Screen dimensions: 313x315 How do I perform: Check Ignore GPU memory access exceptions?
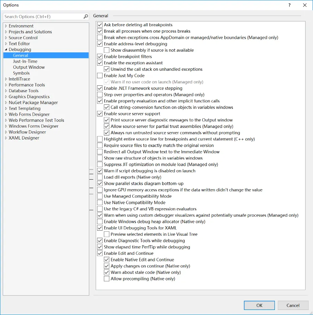(100, 190)
